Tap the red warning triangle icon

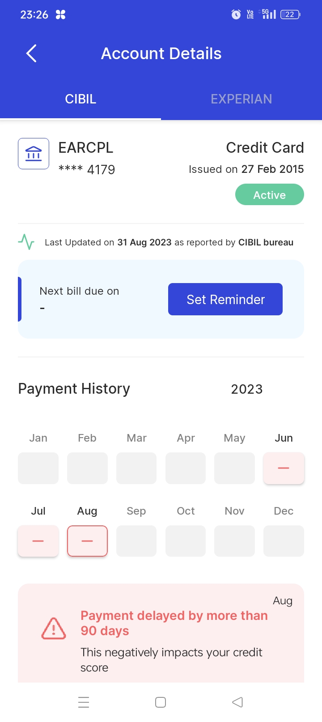(54, 628)
